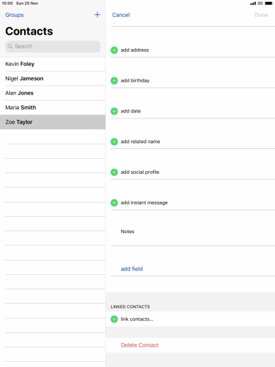Tap the plus icon to add new contact

pyautogui.click(x=97, y=15)
